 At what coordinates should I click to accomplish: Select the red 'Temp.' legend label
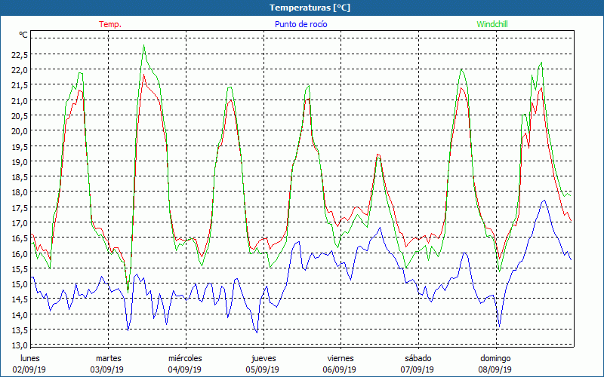(110, 24)
